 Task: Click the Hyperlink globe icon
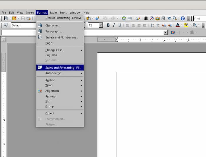coord(124,18)
